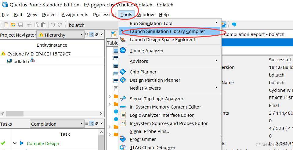Click the search icon in Project Navigator
The width and height of the screenshot is (293, 150).
point(87,35)
